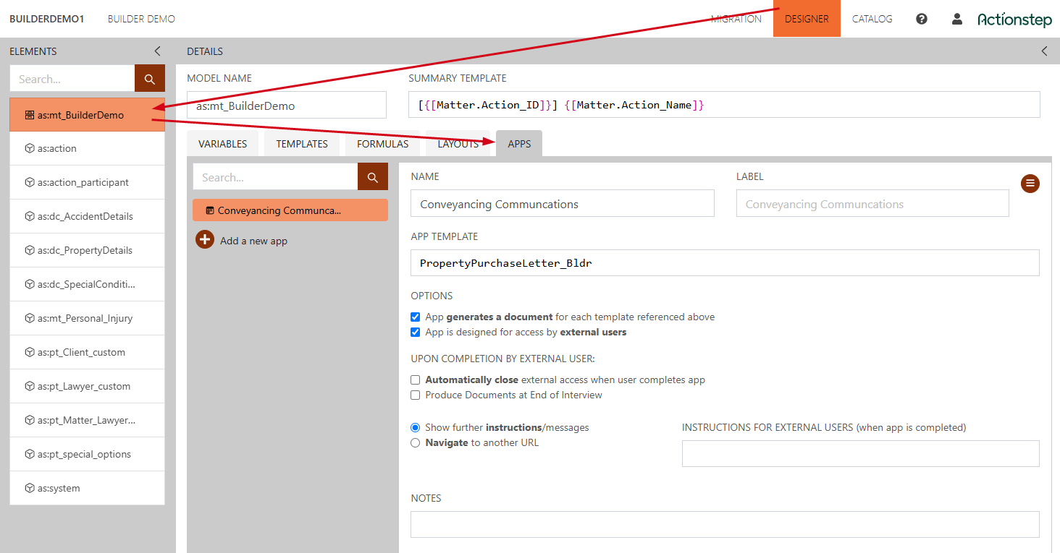The image size is (1060, 553).
Task: Click the as:pt_Lawyer_custom cube icon
Action: pyautogui.click(x=30, y=386)
